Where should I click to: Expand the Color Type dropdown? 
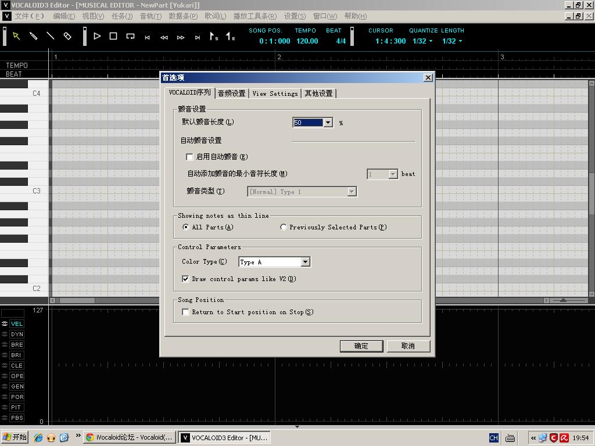coord(306,262)
